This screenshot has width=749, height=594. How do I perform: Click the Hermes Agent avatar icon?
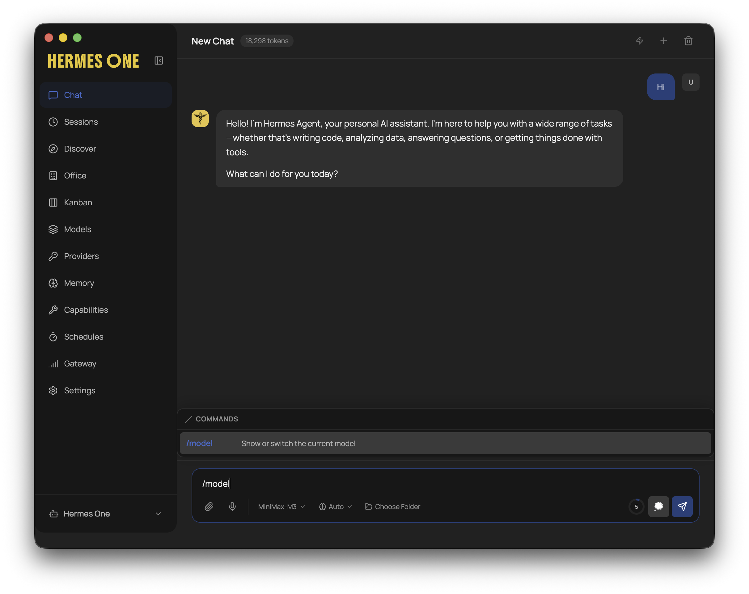pyautogui.click(x=200, y=119)
